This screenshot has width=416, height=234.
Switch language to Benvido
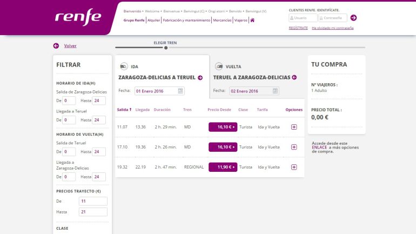(x=236, y=11)
